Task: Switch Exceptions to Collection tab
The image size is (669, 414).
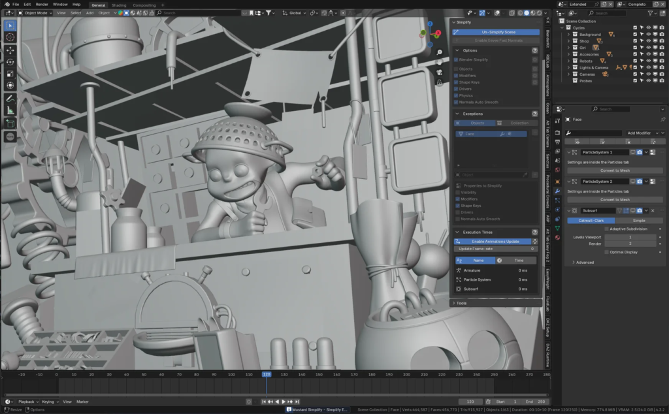Action: tap(516, 123)
